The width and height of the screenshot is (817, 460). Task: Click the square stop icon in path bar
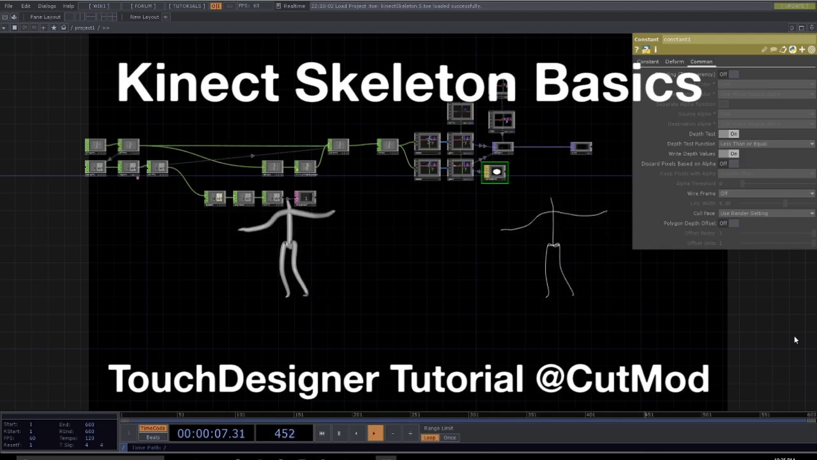[15, 27]
